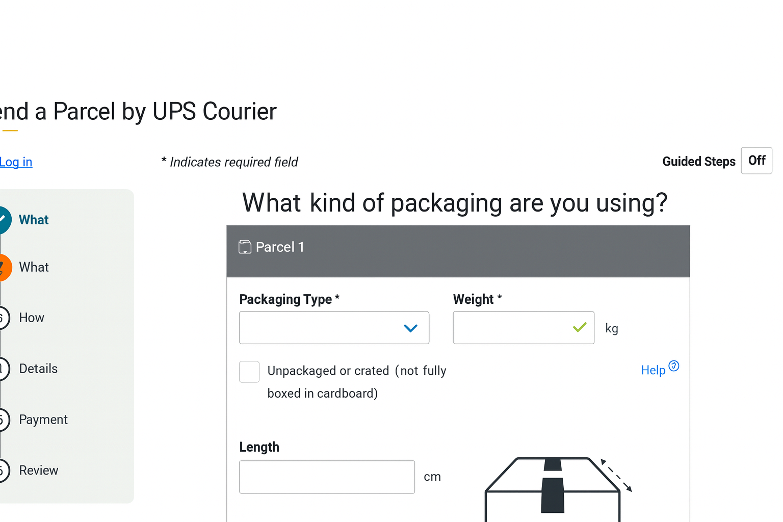783x522 pixels.
Task: Click the Payment step circle icon
Action: (x=2, y=420)
